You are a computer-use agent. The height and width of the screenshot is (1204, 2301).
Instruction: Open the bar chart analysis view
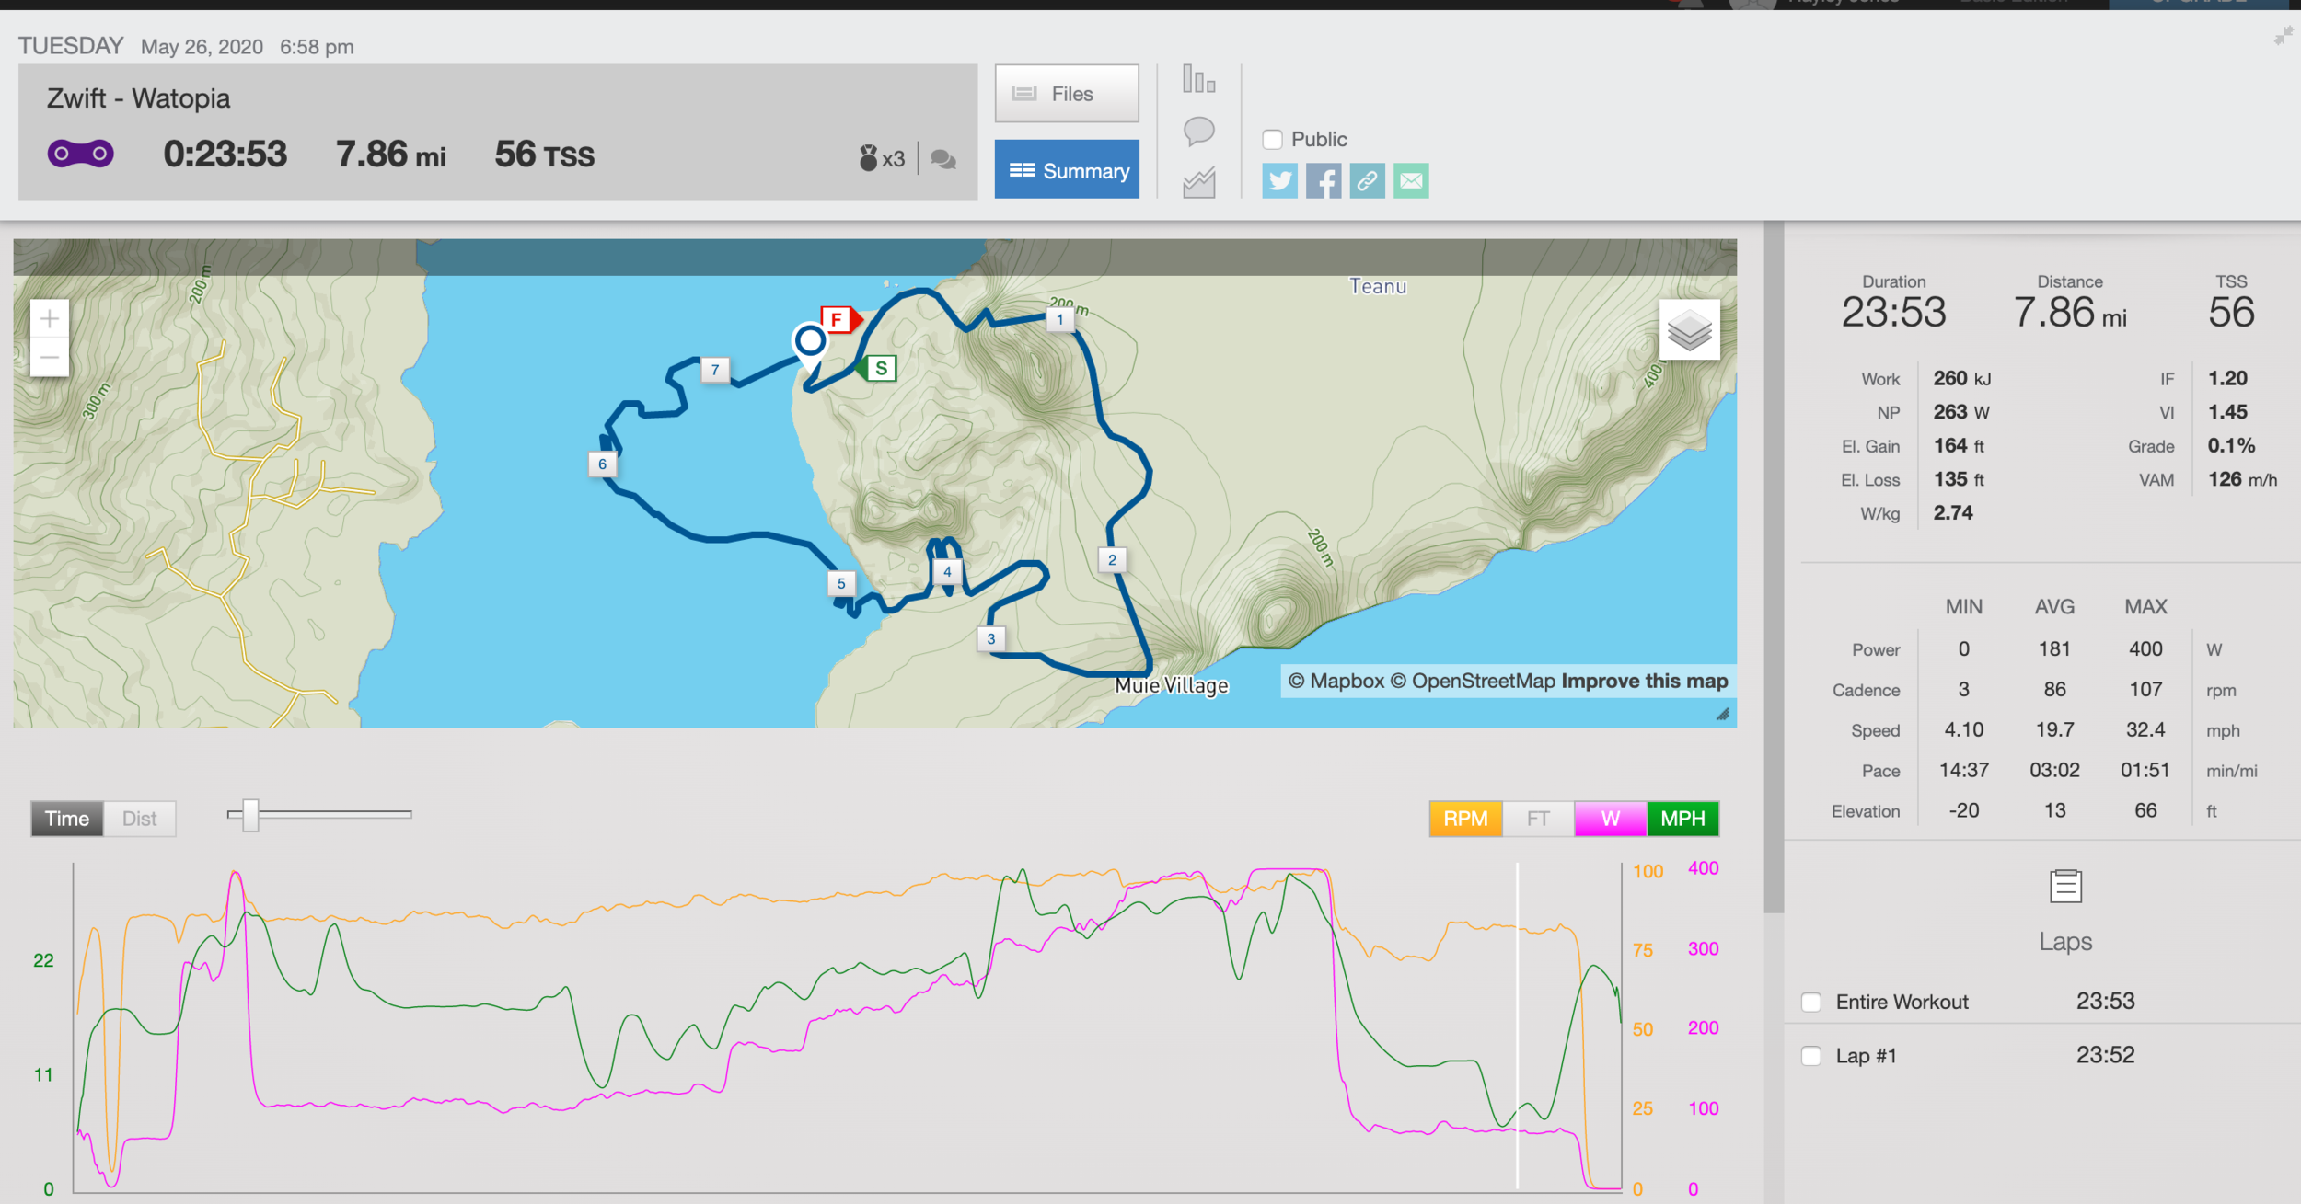tap(1198, 81)
